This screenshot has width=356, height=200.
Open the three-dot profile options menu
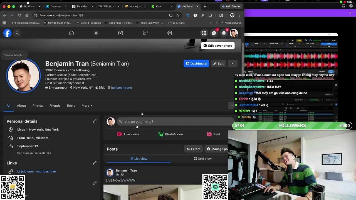click(233, 106)
